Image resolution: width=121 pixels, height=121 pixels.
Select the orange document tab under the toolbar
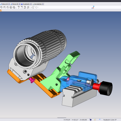pos(1,10)
